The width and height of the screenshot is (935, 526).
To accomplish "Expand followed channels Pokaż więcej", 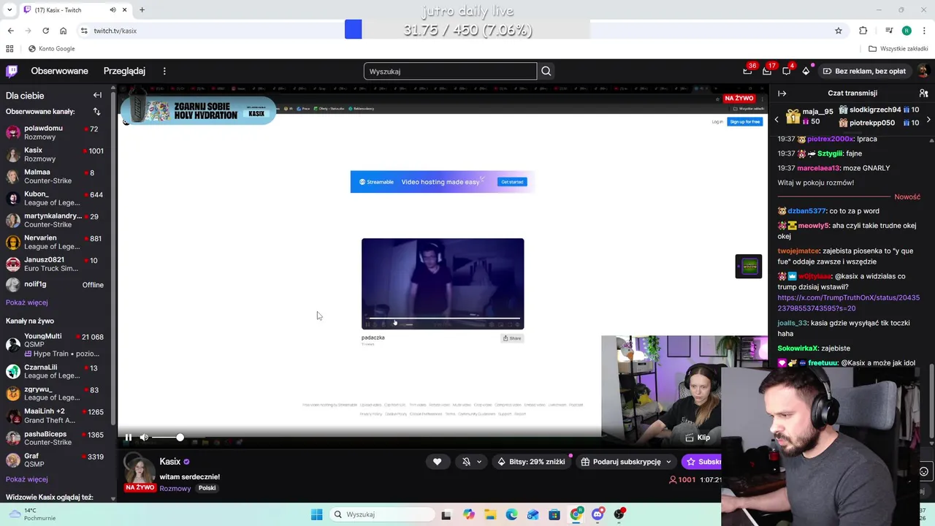I will click(x=26, y=302).
